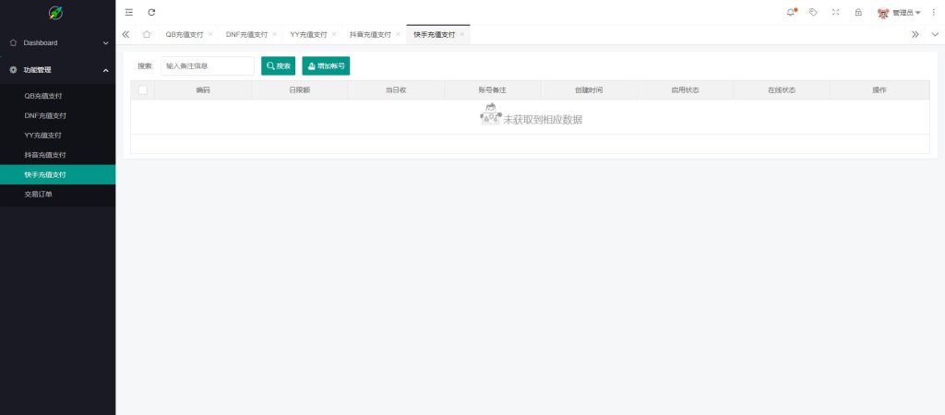This screenshot has width=945, height=415.
Task: Click the refresh page icon
Action: point(152,12)
